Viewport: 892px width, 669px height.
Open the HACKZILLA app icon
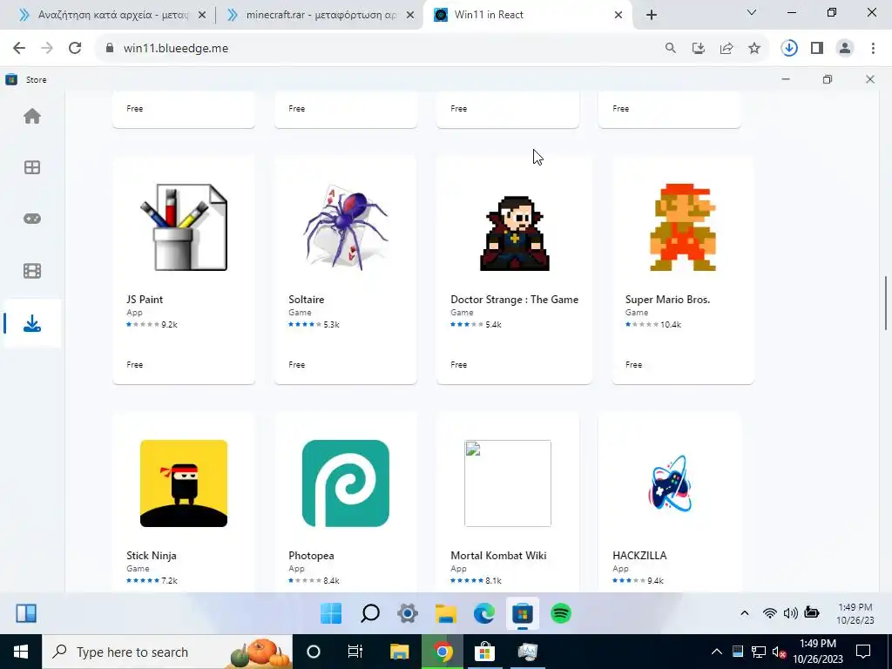click(670, 483)
